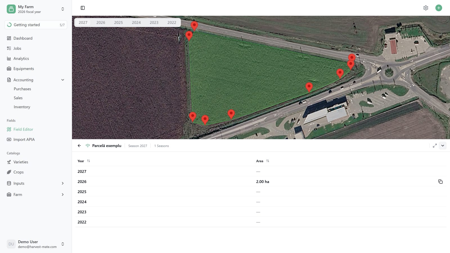This screenshot has width=450, height=253.
Task: Open settings gear icon
Action: click(426, 8)
